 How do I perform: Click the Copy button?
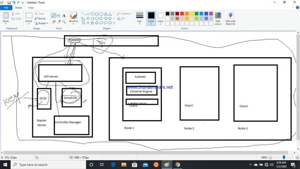[16, 18]
